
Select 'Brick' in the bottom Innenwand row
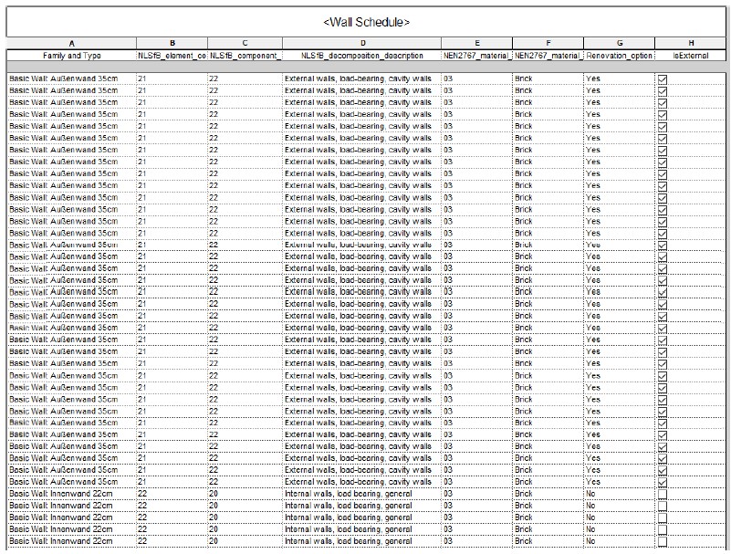pyautogui.click(x=548, y=541)
